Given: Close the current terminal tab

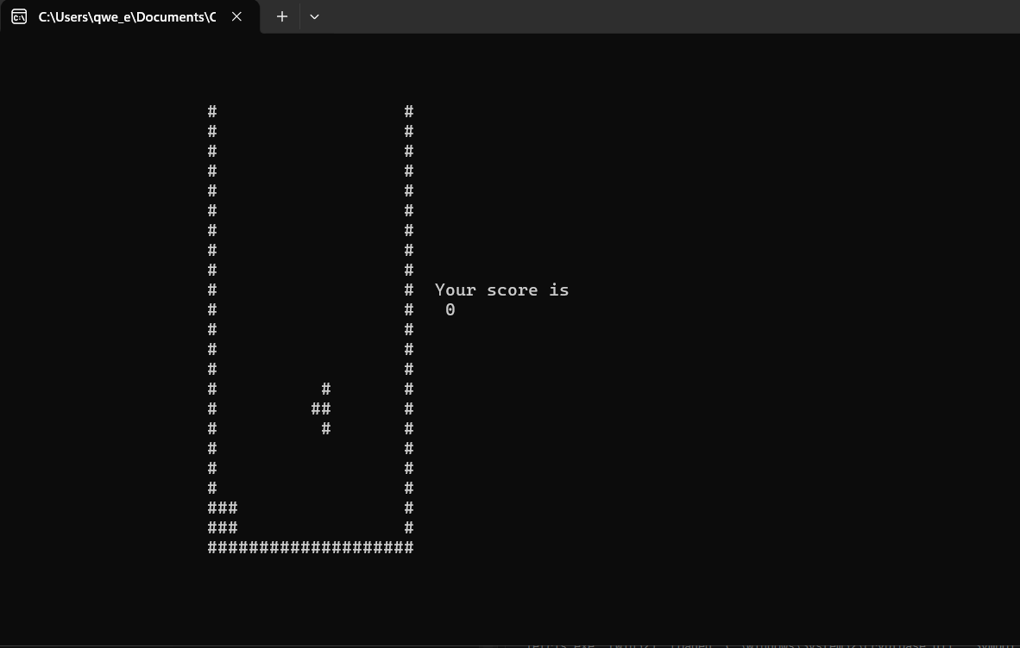Looking at the screenshot, I should pyautogui.click(x=236, y=16).
